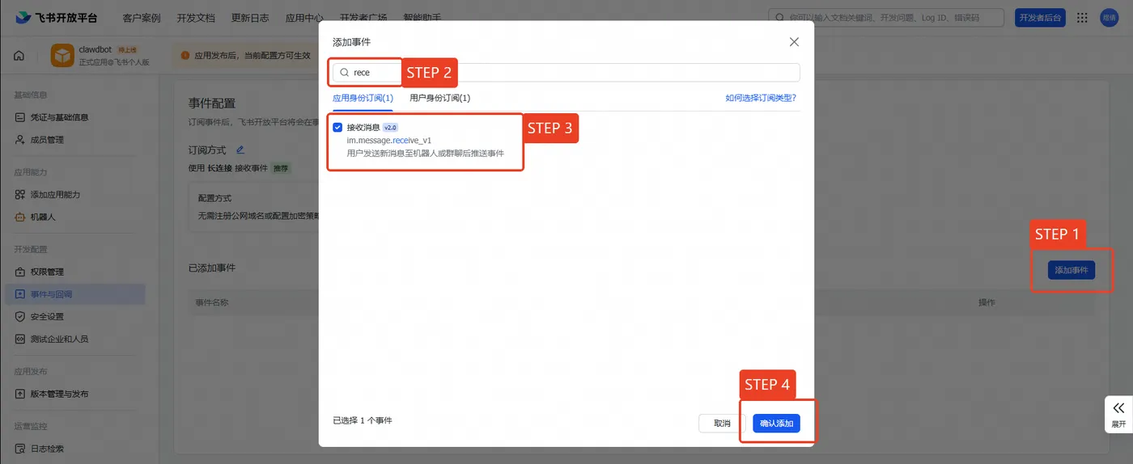1133x464 pixels.
Task: Click the clawdbot app name
Action: (96, 49)
